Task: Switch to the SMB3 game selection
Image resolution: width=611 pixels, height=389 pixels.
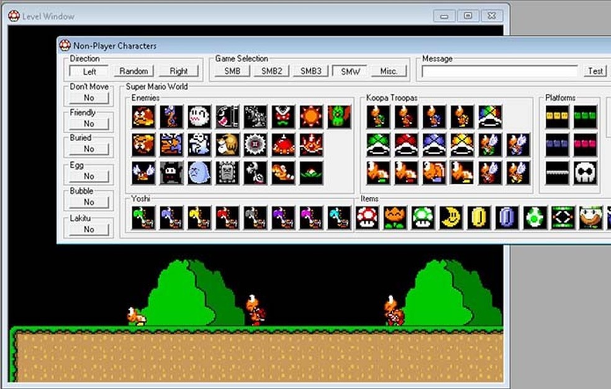Action: [309, 71]
